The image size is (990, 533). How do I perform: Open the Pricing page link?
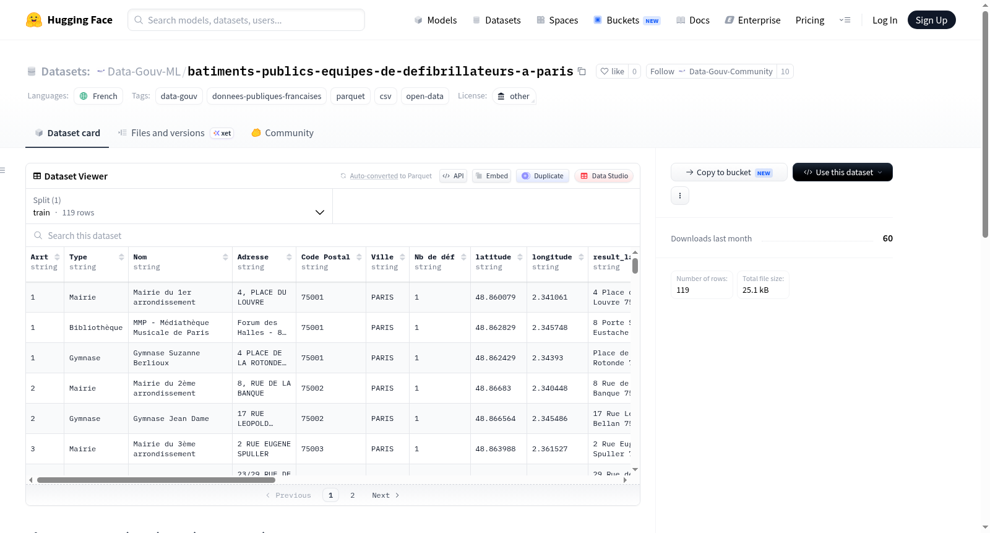(810, 20)
